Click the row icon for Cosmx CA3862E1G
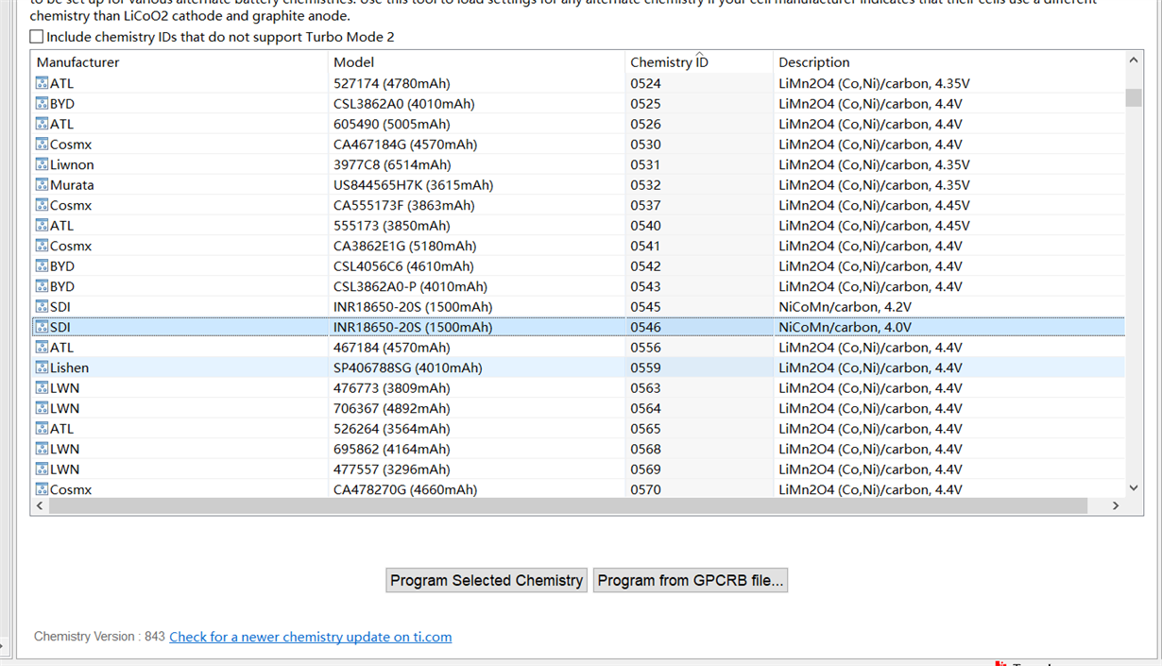The width and height of the screenshot is (1162, 666). (x=42, y=246)
